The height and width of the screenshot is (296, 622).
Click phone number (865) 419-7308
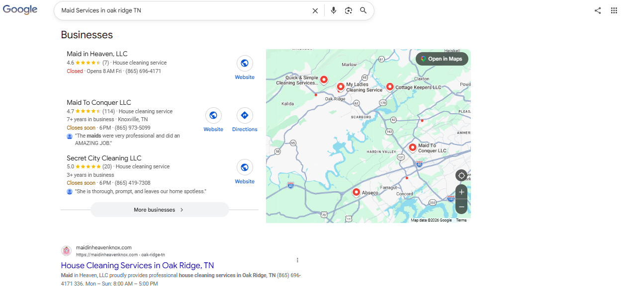click(132, 183)
